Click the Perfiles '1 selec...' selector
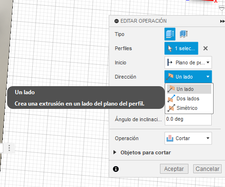This screenshot has height=187, width=225. coord(181,48)
